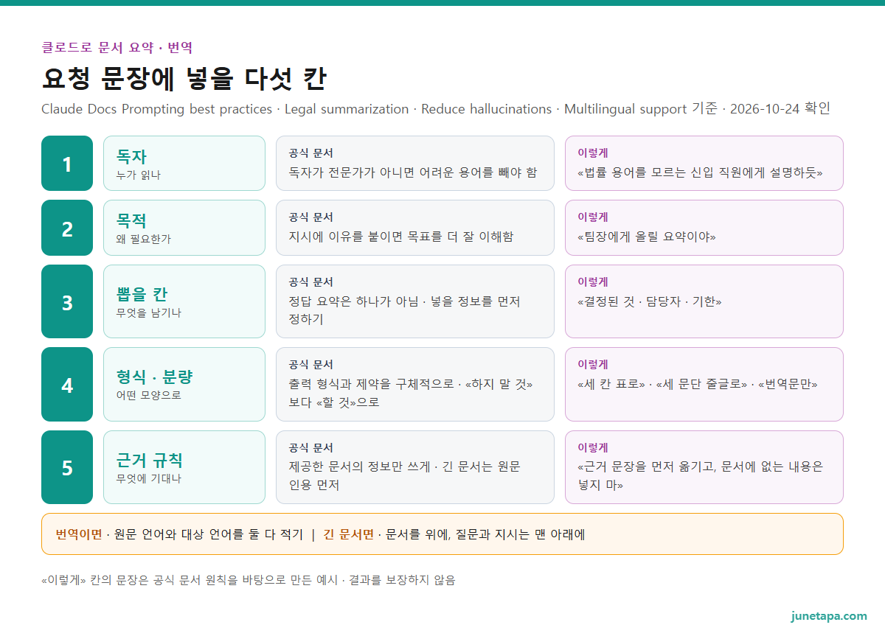
Task: Click '이렇게' label in the 형식 · 분량 row
Action: point(593,365)
